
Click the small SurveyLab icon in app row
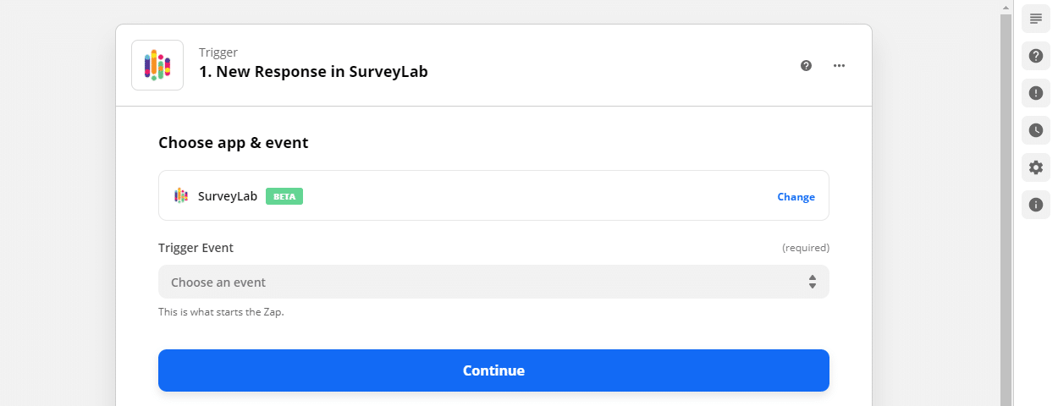181,195
